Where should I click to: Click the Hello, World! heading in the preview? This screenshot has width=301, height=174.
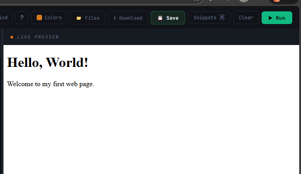point(48,63)
